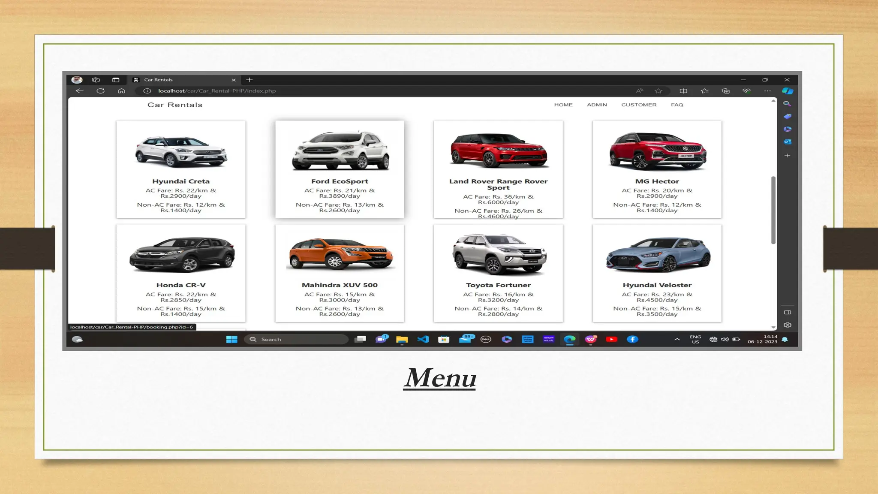Click the Car Rentals site title

[x=175, y=105]
